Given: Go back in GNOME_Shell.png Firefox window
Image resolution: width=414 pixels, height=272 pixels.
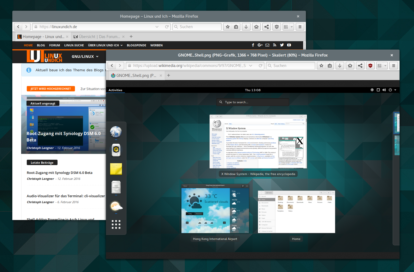Looking at the screenshot, I should click(112, 66).
